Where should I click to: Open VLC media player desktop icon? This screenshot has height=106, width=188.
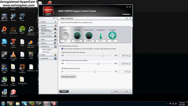pyautogui.click(x=13, y=56)
